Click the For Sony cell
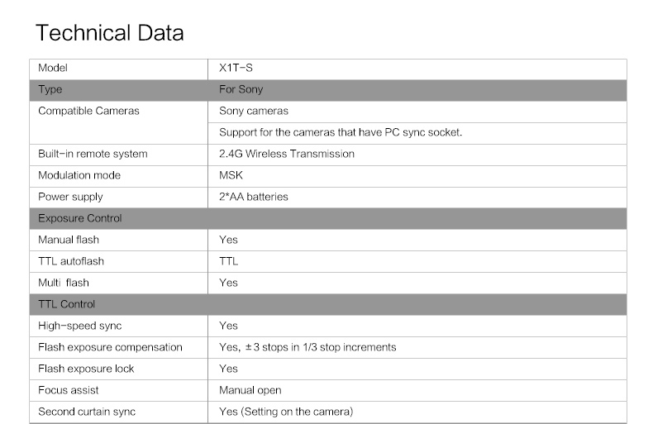653x424 pixels. pos(241,89)
